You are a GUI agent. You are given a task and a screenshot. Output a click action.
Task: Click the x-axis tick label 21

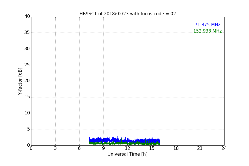(200, 148)
